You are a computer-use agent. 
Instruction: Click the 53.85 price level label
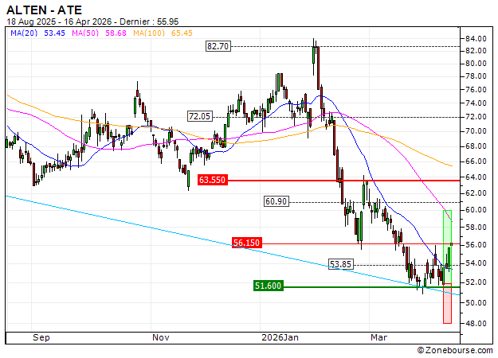[341, 264]
